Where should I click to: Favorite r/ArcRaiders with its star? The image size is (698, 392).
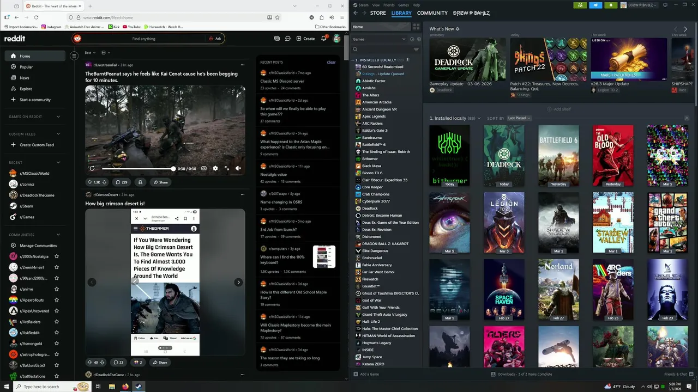tap(57, 322)
